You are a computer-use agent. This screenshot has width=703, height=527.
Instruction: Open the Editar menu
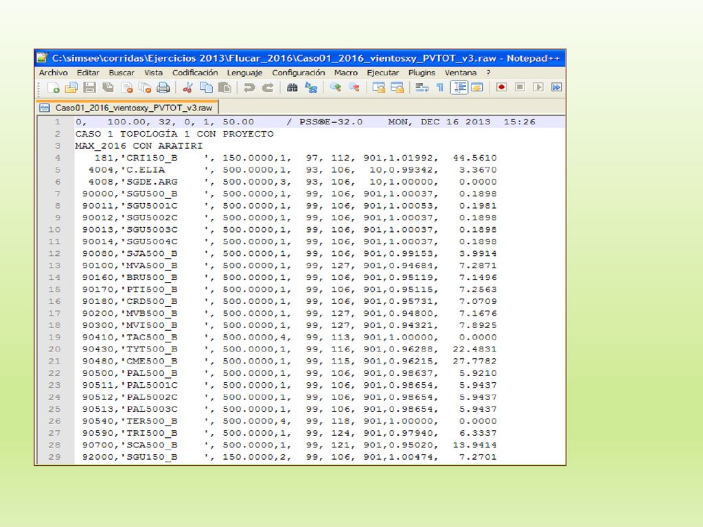[88, 73]
